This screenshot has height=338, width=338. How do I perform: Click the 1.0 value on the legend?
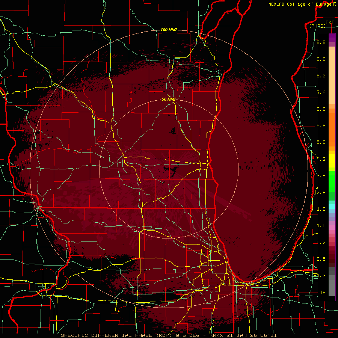[321, 226]
